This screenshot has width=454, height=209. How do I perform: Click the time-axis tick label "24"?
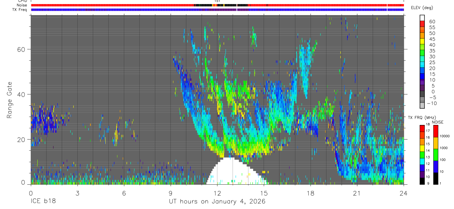click(403, 193)
